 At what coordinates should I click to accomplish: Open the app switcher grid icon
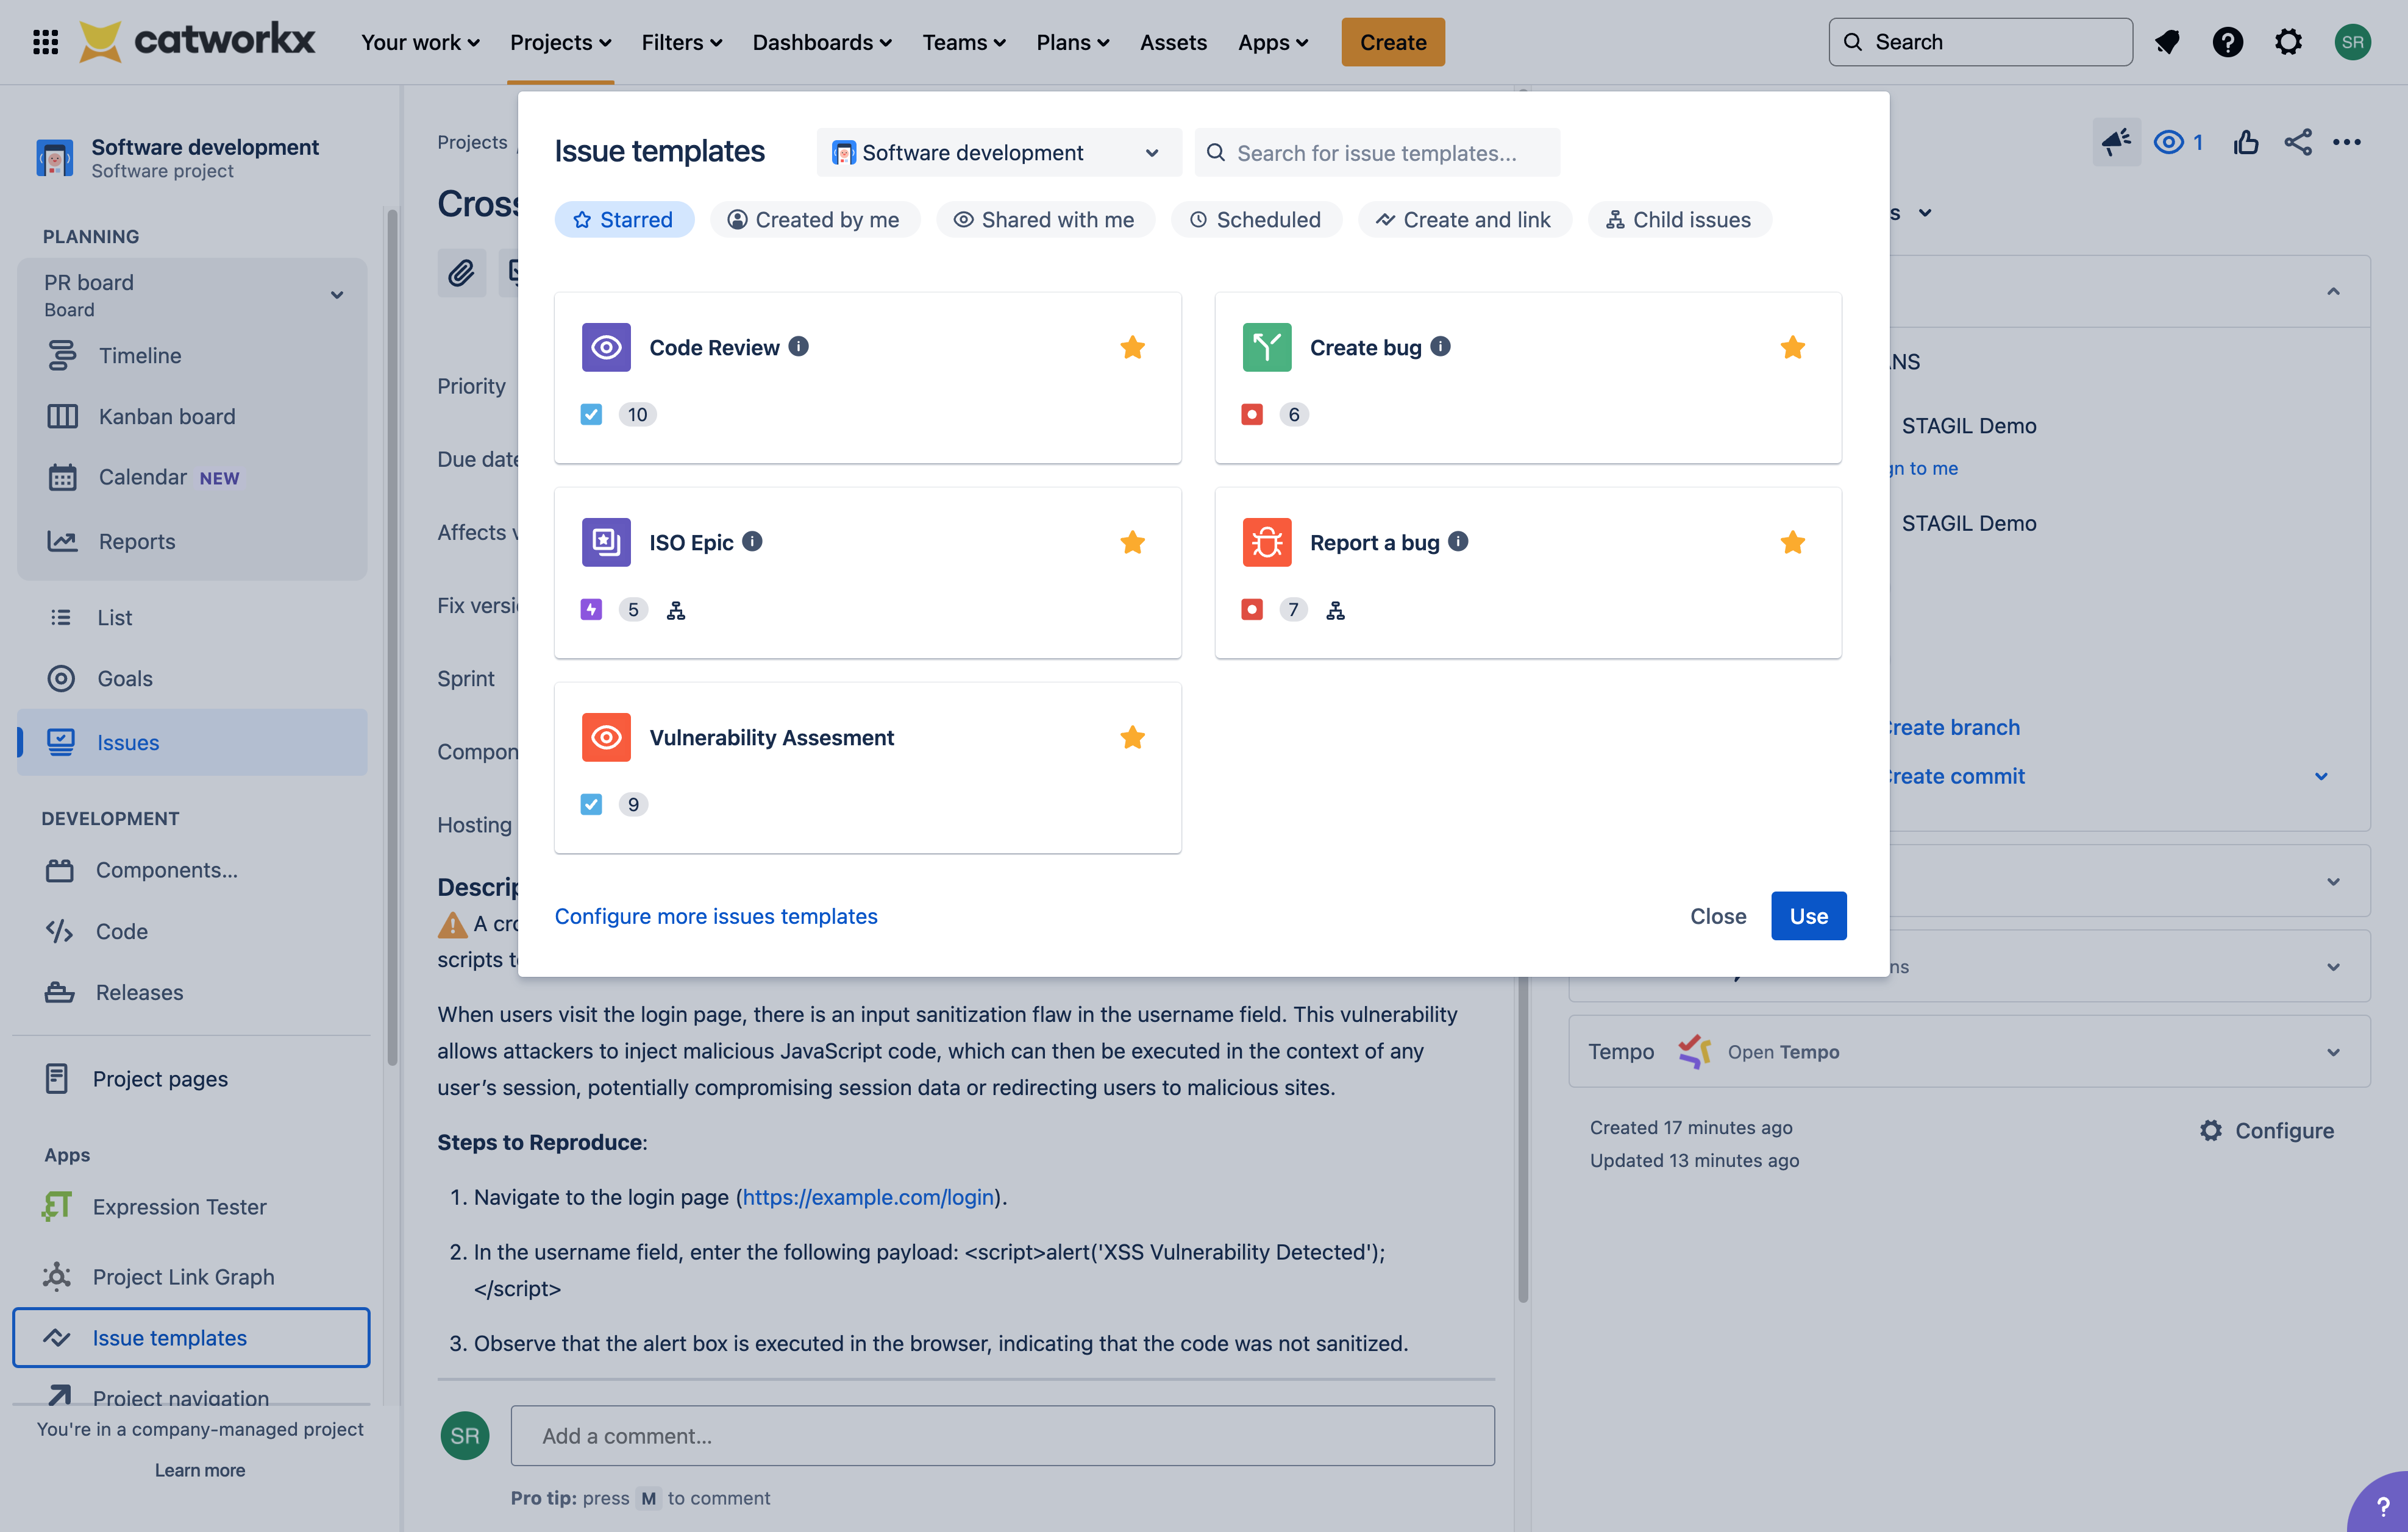click(x=45, y=42)
